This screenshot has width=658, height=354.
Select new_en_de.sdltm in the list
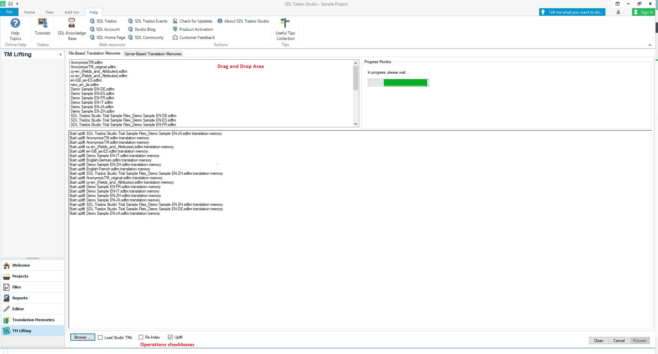(85, 85)
